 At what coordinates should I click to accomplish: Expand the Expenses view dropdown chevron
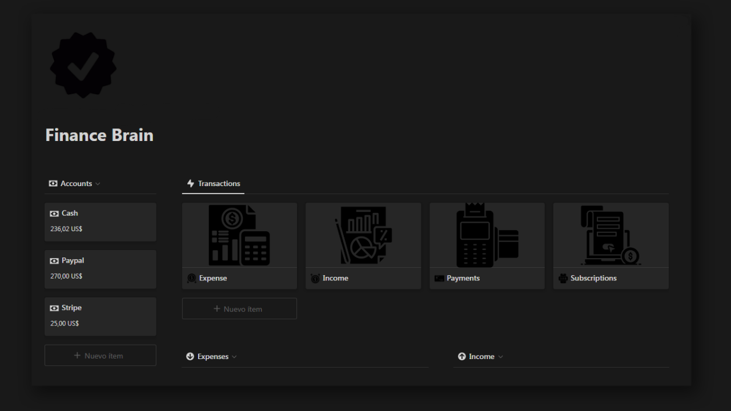[234, 357]
